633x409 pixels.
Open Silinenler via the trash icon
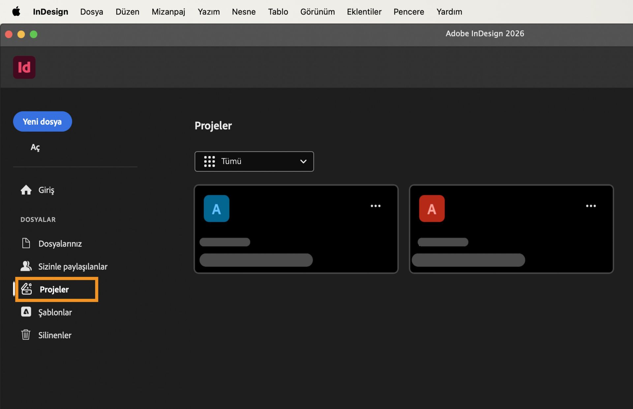click(26, 335)
